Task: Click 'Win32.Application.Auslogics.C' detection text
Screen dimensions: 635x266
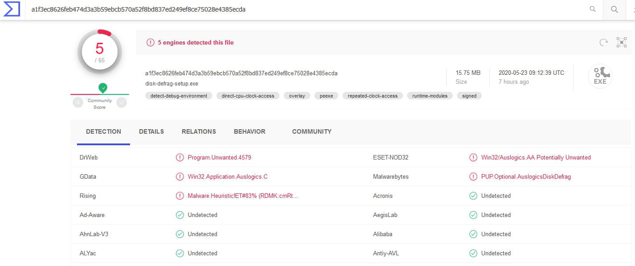Action: 228,176
